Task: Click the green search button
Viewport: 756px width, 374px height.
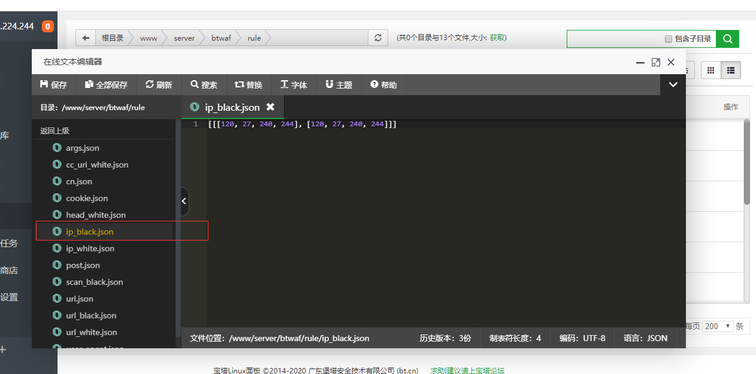Action: [x=727, y=39]
